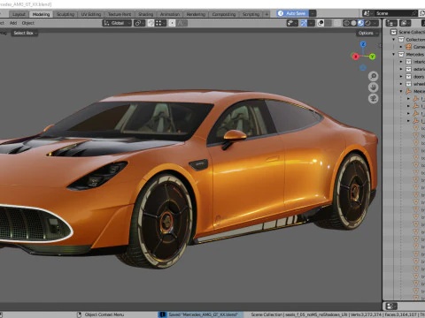Screen dimensions: 425x318
Task: Open the Object menu in viewport header
Action: pyautogui.click(x=28, y=23)
